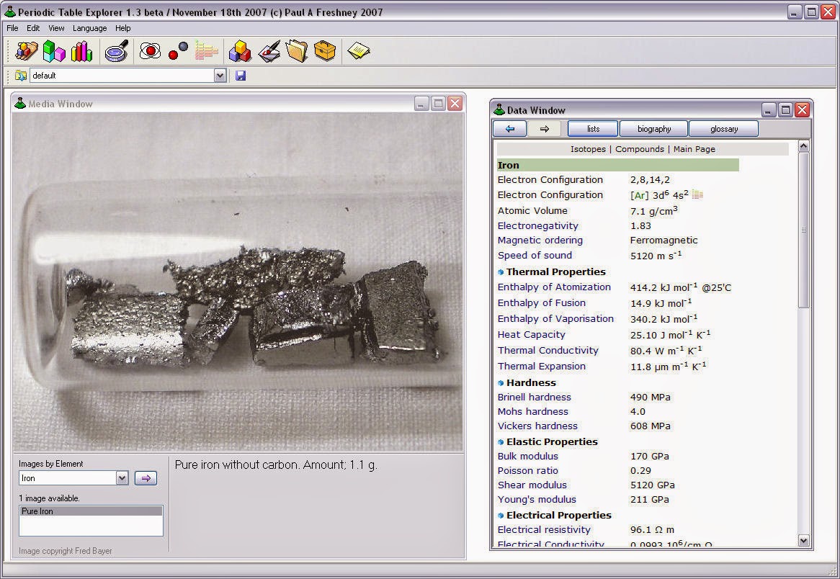Click the Data Window scrollbar down arrow
840x579 pixels.
point(803,541)
